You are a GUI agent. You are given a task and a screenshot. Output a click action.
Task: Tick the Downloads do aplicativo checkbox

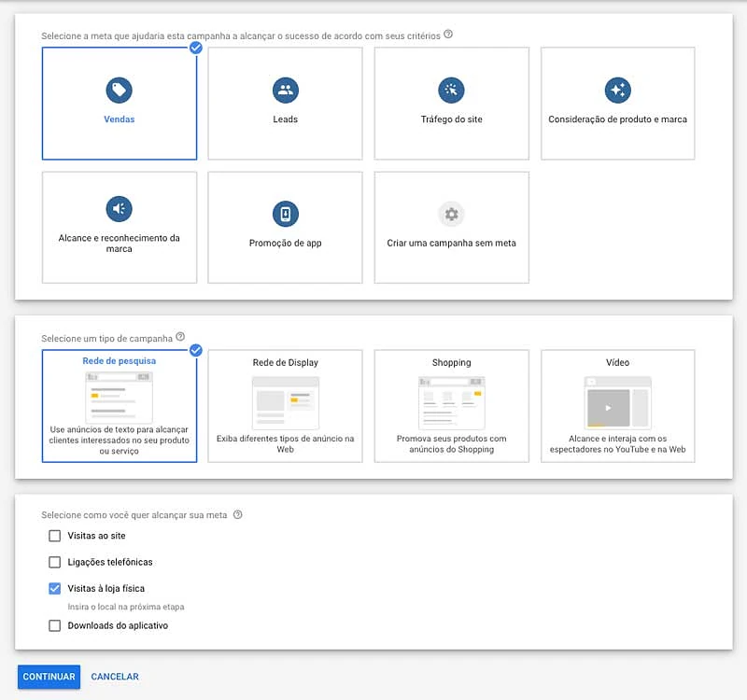pos(55,625)
